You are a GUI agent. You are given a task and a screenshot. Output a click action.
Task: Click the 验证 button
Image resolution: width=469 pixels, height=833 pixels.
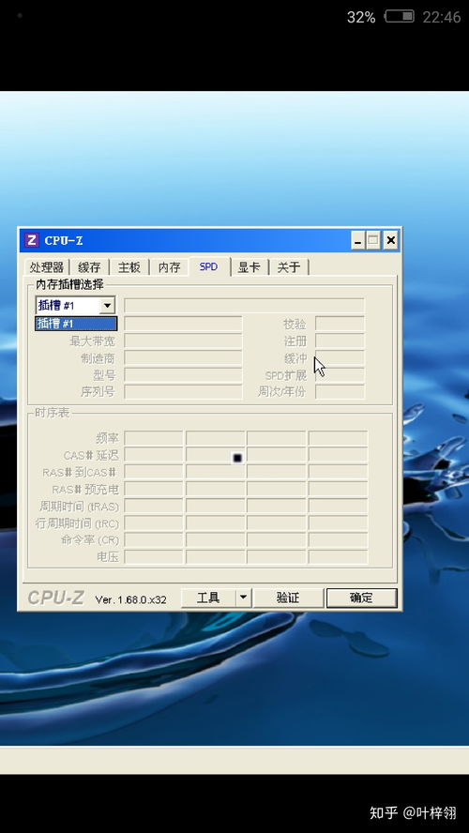pos(288,598)
